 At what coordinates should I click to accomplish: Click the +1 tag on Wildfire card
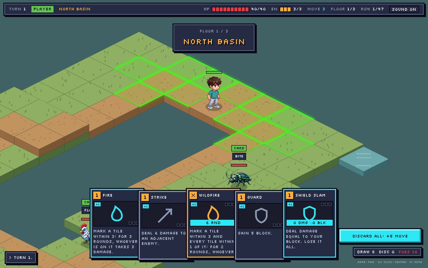[194, 204]
